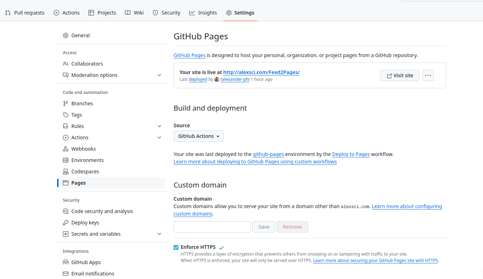The image size is (483, 279).
Task: Expand Secrets and variables chevron
Action: coord(159,234)
